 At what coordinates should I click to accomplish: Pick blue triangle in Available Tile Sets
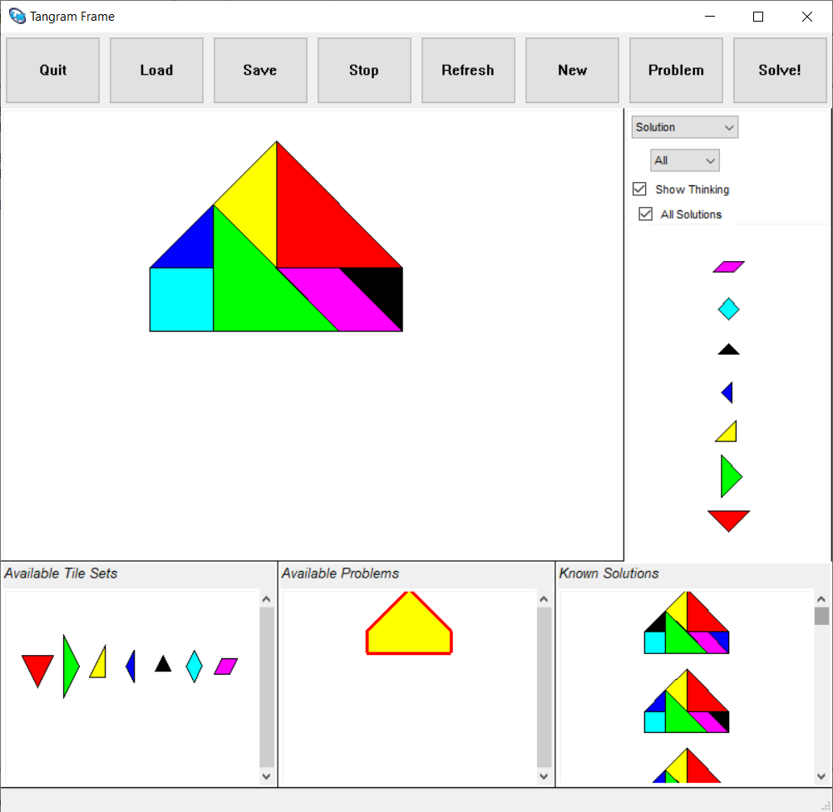click(131, 666)
